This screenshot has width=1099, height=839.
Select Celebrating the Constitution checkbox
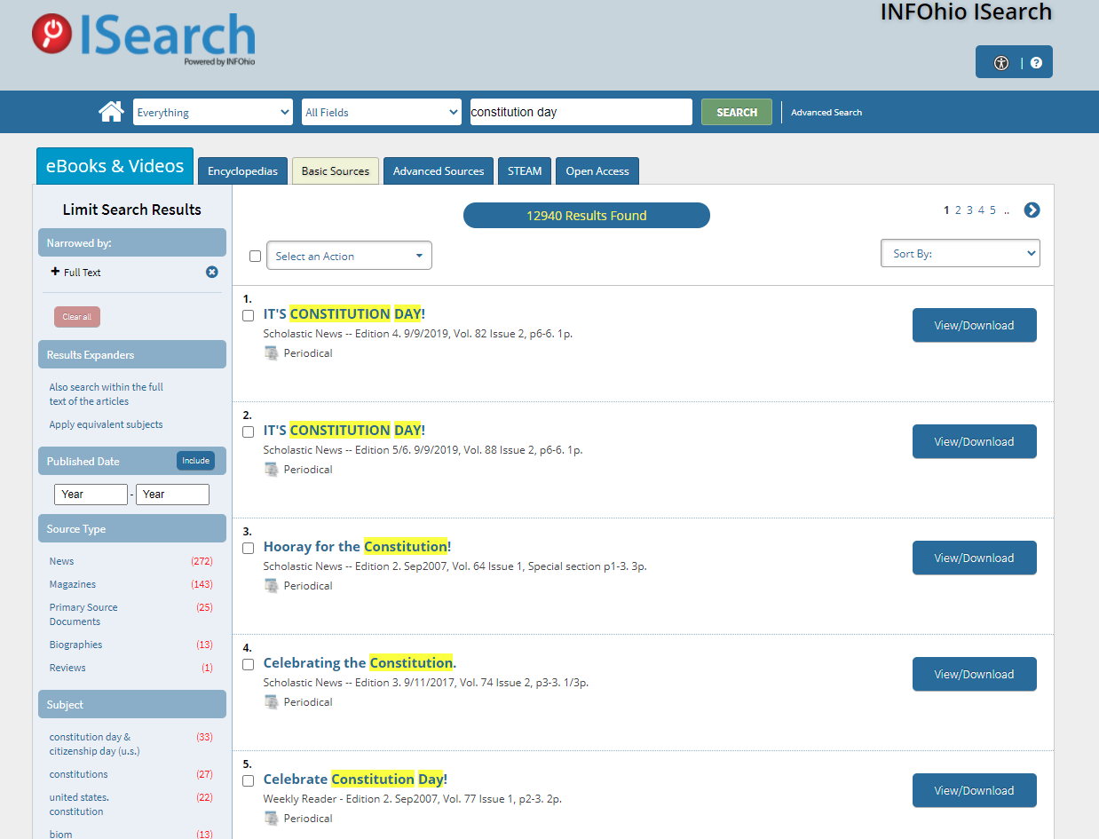(x=249, y=664)
